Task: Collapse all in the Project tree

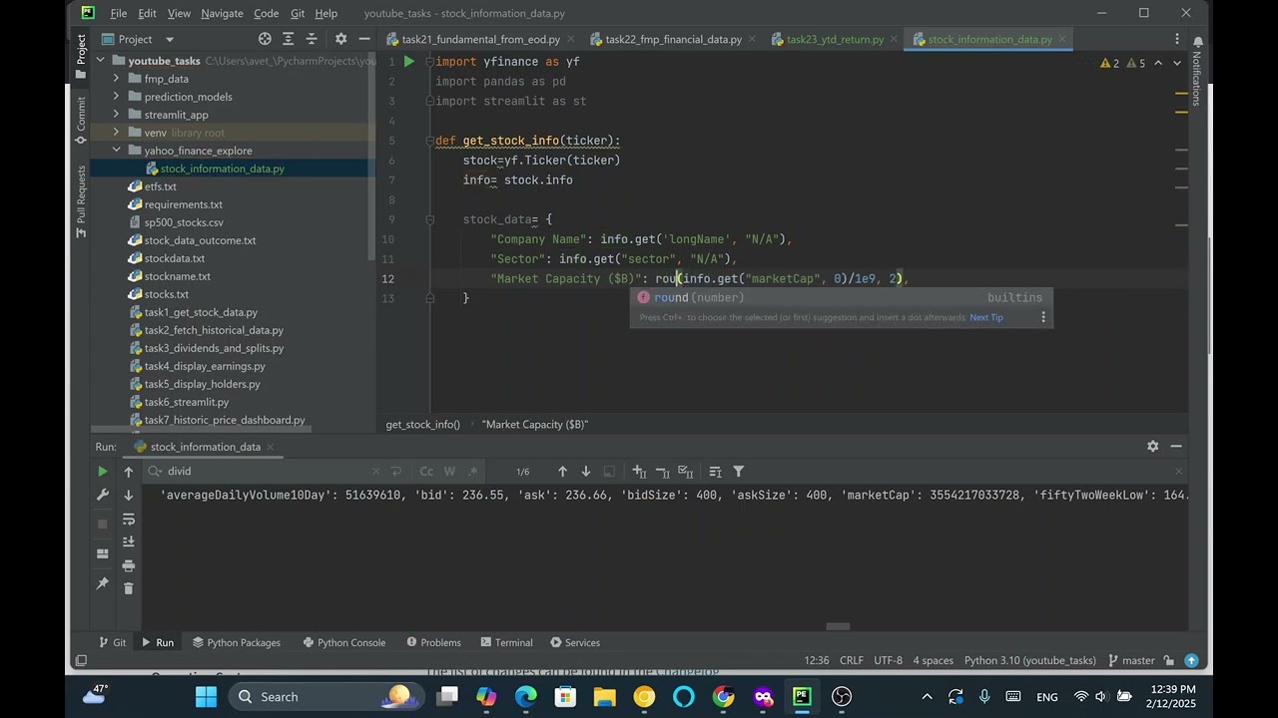Action: click(x=312, y=39)
